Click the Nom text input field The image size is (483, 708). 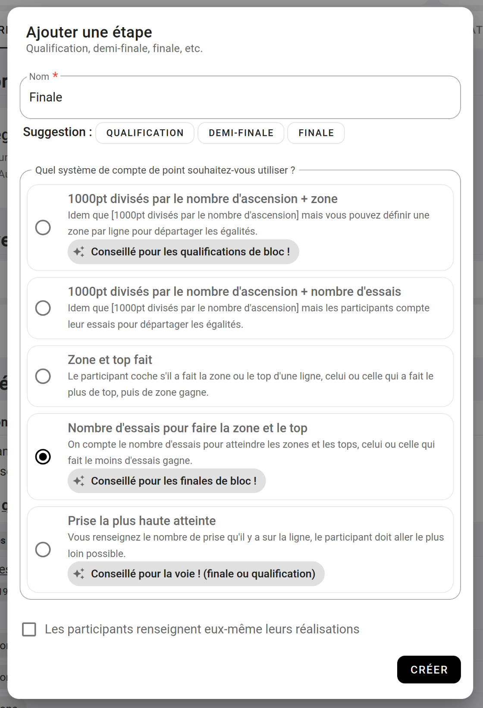click(x=240, y=97)
